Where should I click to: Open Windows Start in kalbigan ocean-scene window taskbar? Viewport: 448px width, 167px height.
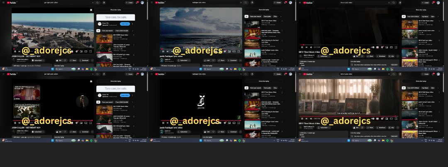pyautogui.click(x=201, y=69)
